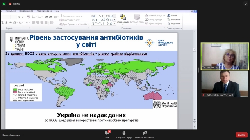Open the Zoom chat panel

pos(107,135)
